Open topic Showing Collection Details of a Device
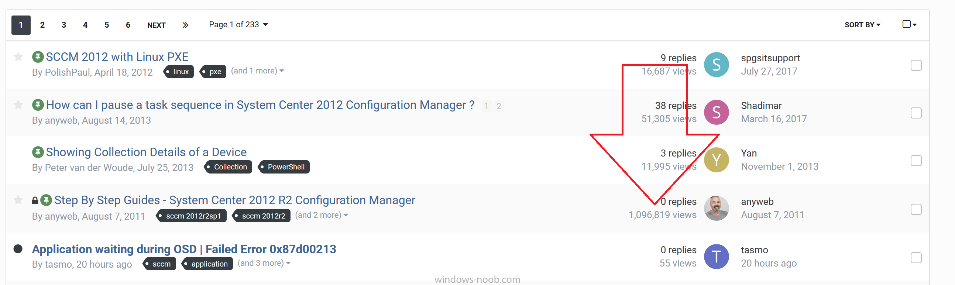Viewport: 955px width, 285px height. tap(146, 152)
